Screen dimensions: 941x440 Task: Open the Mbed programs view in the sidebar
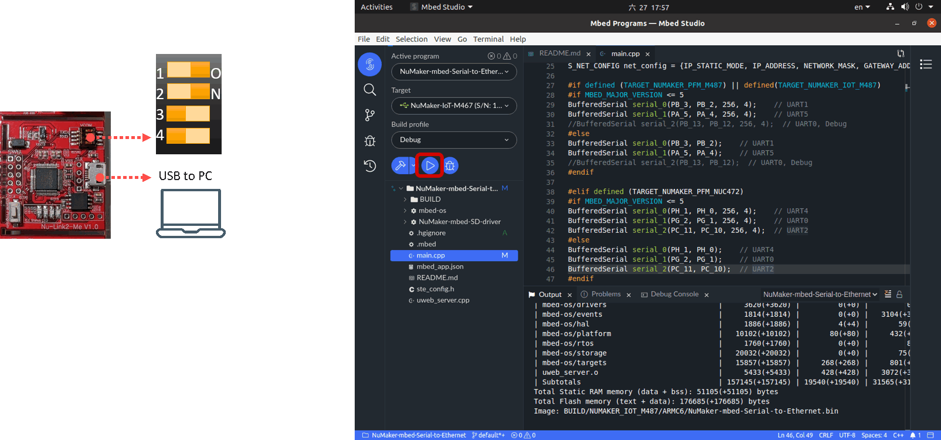[370, 64]
